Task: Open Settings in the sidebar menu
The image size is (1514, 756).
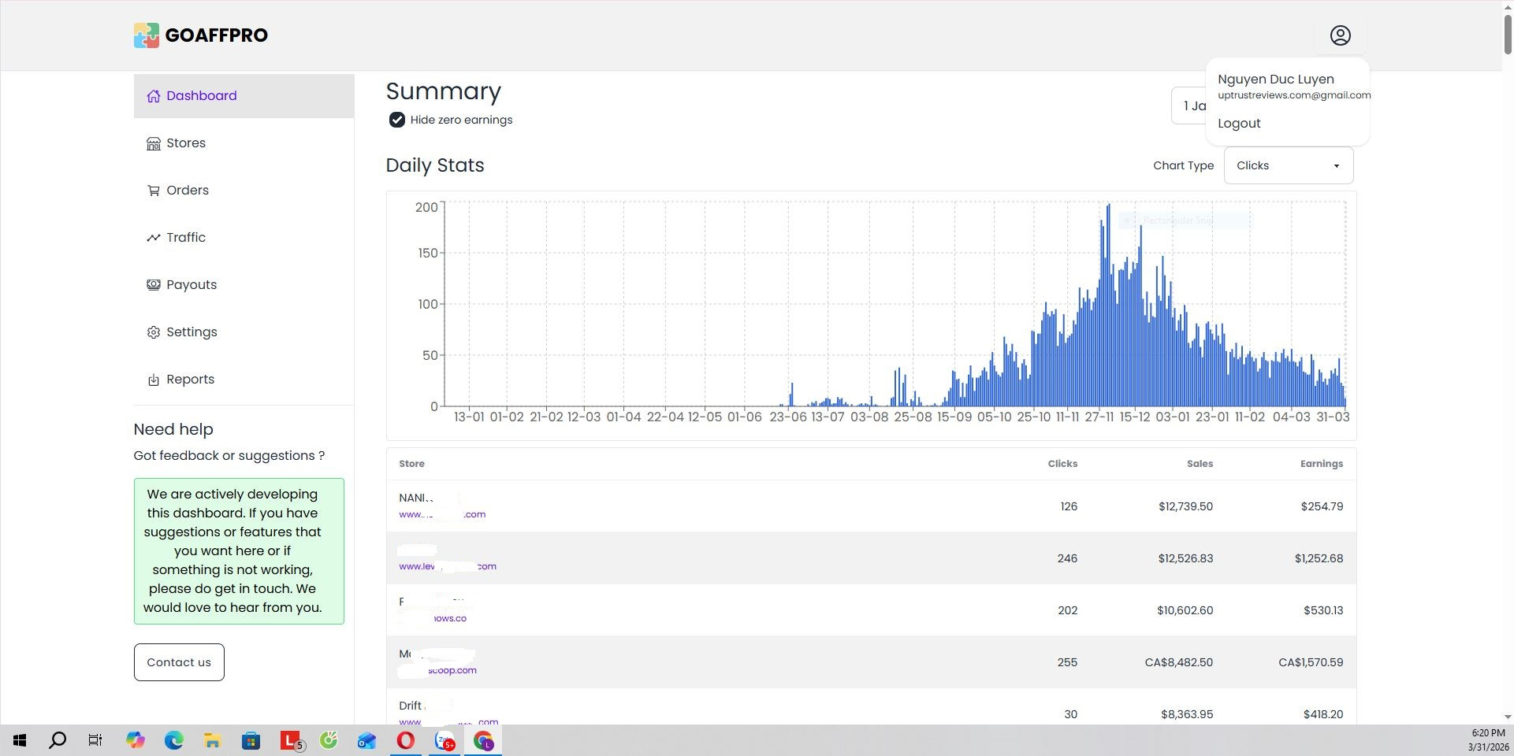Action: tap(244, 332)
